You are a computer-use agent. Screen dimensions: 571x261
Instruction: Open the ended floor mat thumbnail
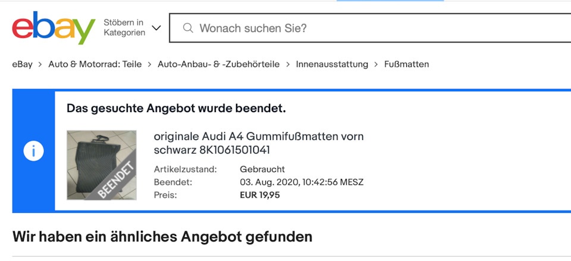click(102, 165)
